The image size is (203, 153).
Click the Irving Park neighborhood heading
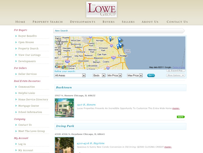65,126
